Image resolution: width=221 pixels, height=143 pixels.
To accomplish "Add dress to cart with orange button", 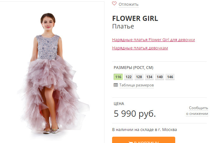I will [144, 140].
